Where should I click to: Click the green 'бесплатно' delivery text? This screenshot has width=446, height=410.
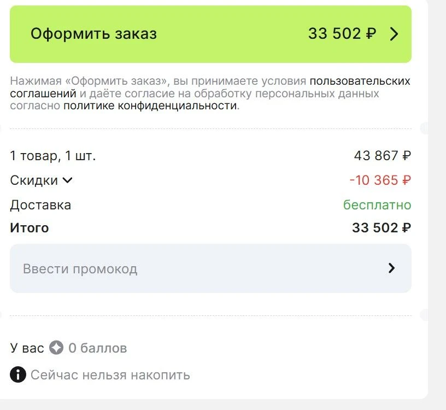point(377,205)
